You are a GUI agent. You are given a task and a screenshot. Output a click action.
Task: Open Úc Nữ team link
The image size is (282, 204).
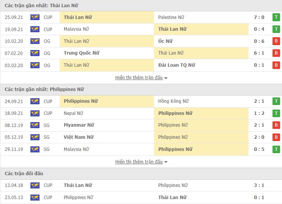166,41
